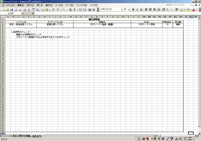Create a new blank workbook

[x=3, y=9]
